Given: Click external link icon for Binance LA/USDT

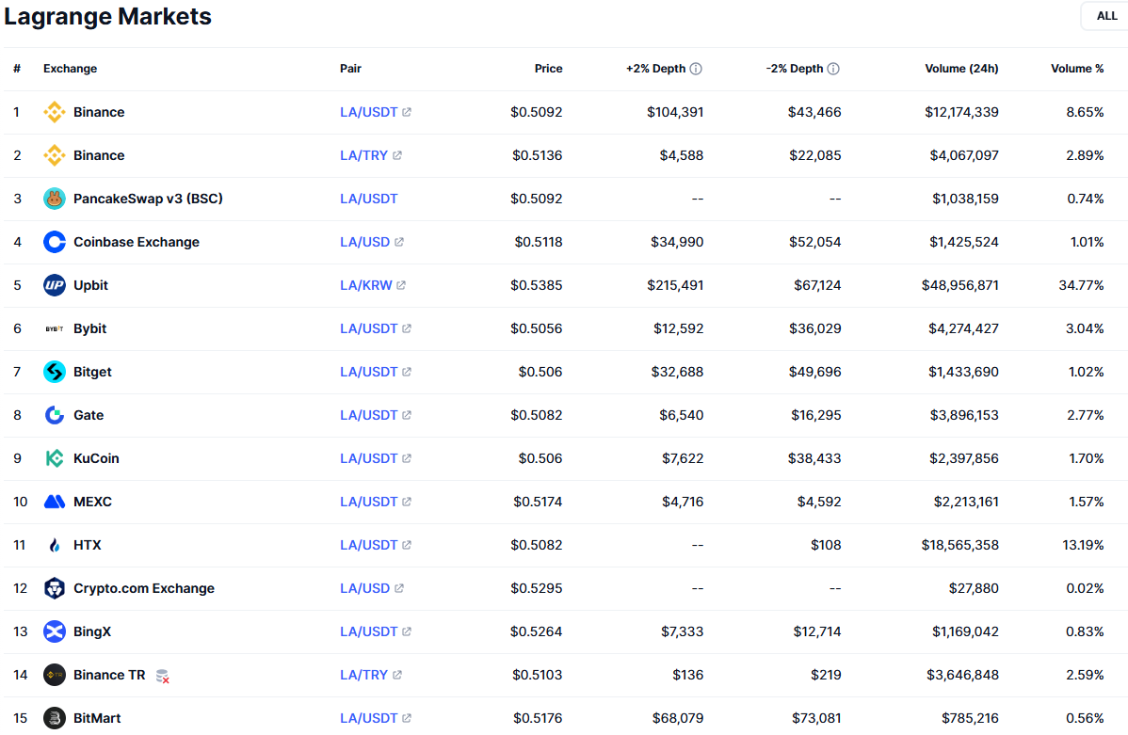Looking at the screenshot, I should [407, 112].
